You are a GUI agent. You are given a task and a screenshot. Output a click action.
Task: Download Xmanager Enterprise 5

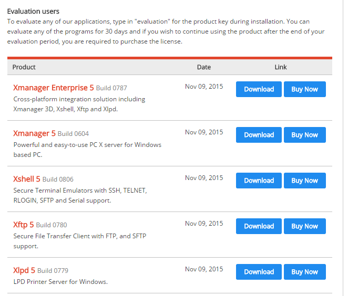point(259,89)
